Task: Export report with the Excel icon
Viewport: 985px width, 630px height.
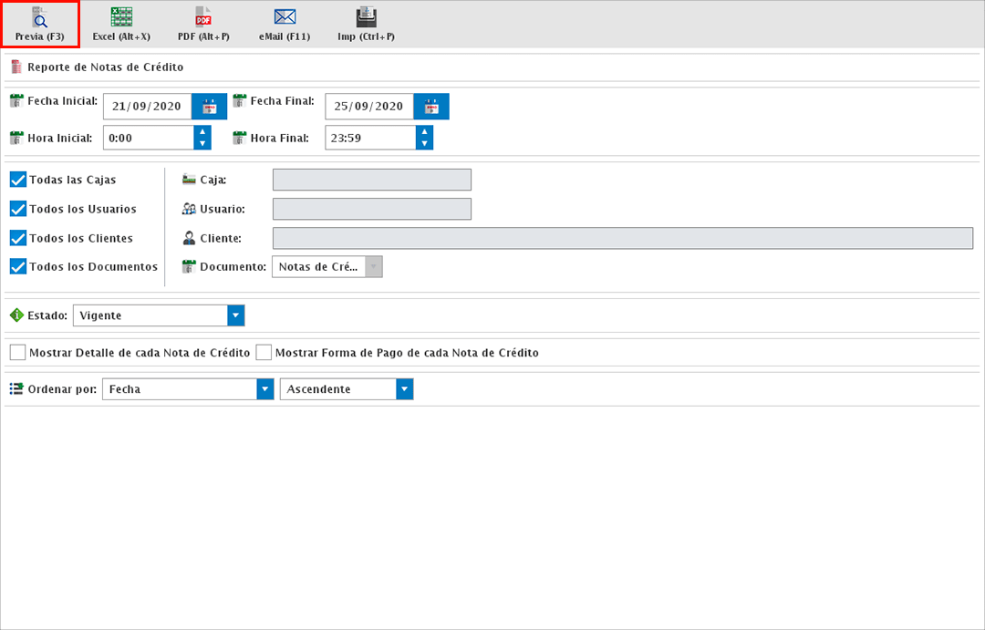Action: click(121, 18)
